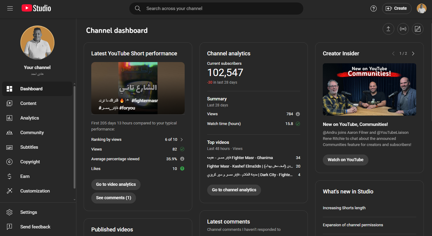Click the Analytics bar chart icon
This screenshot has width=432, height=236.
pos(9,118)
